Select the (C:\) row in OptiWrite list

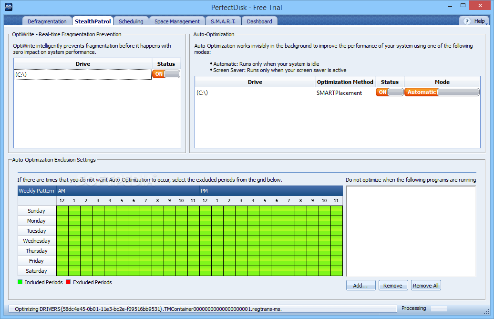(x=82, y=75)
